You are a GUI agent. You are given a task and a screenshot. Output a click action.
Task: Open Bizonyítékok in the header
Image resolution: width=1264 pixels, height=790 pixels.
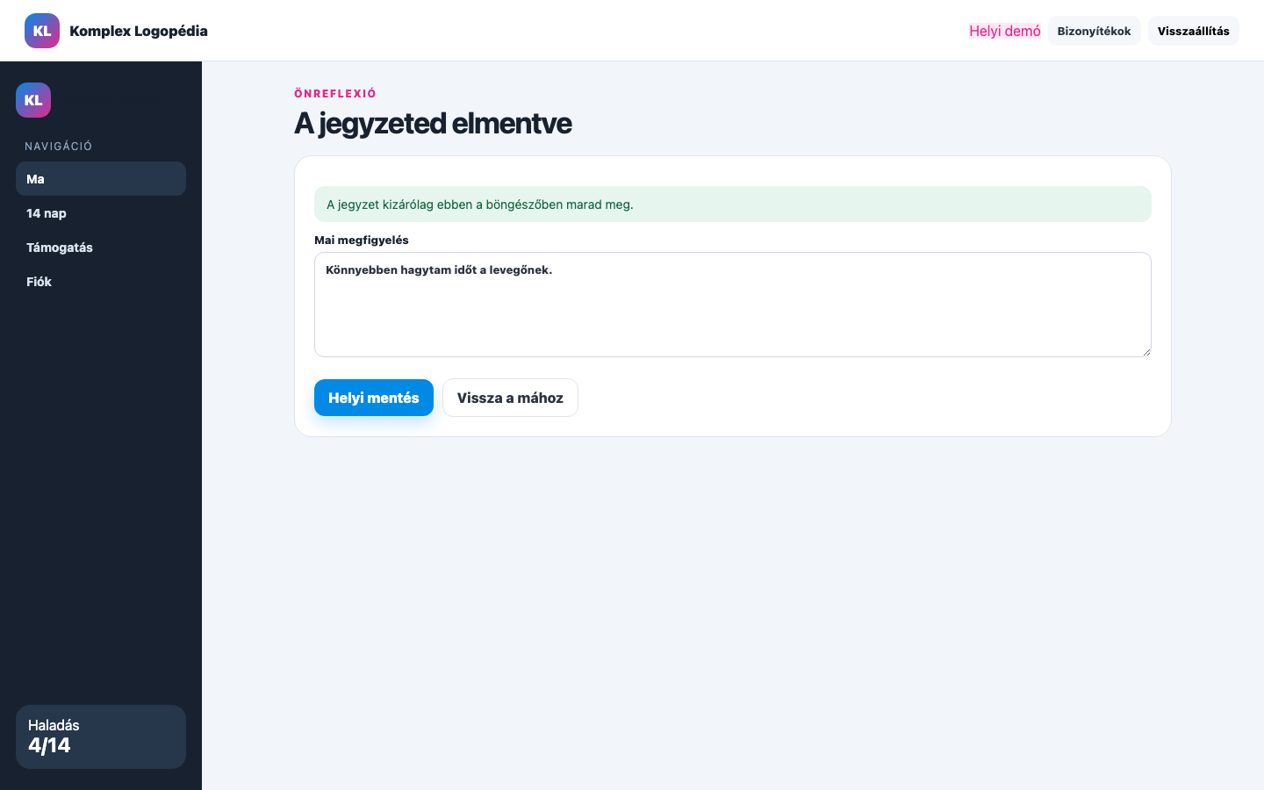[x=1094, y=31]
